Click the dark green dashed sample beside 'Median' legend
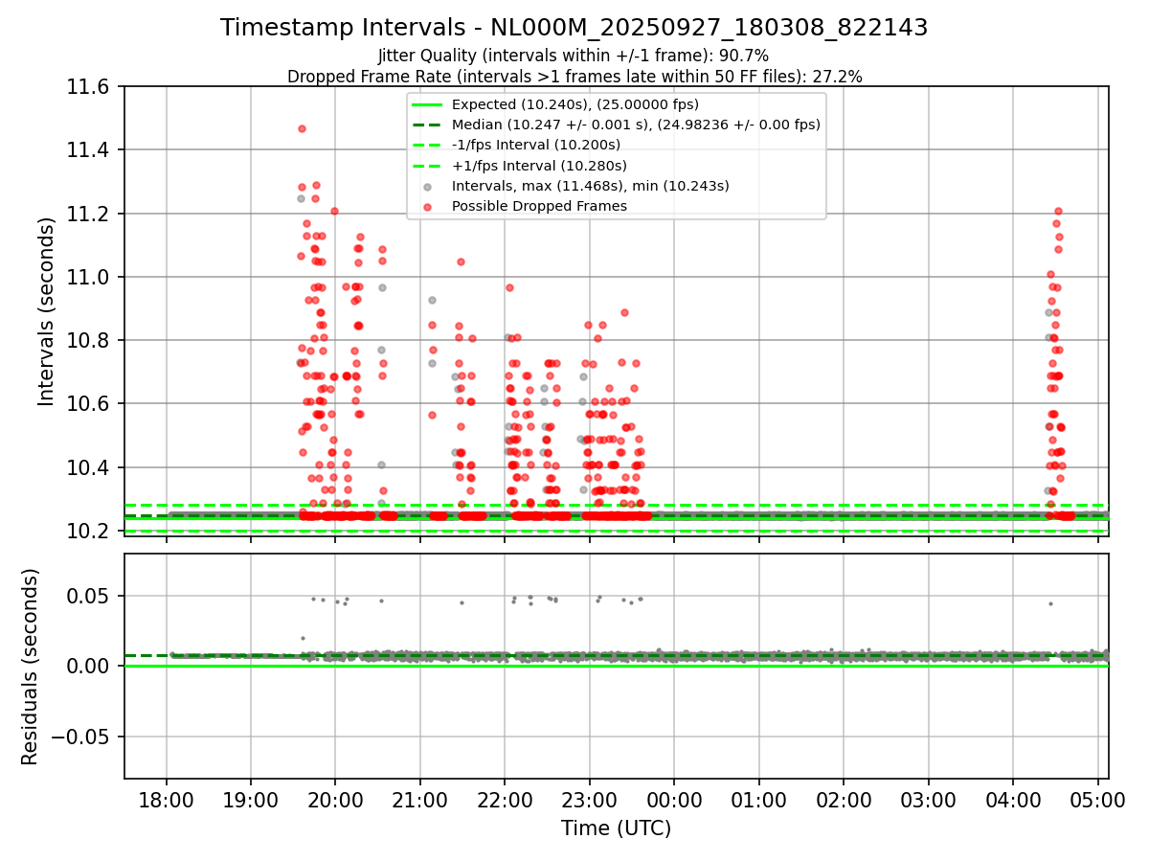This screenshot has width=1149, height=862. click(x=427, y=125)
